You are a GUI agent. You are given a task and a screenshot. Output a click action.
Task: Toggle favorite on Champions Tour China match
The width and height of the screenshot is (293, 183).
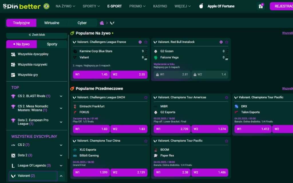[146, 141]
